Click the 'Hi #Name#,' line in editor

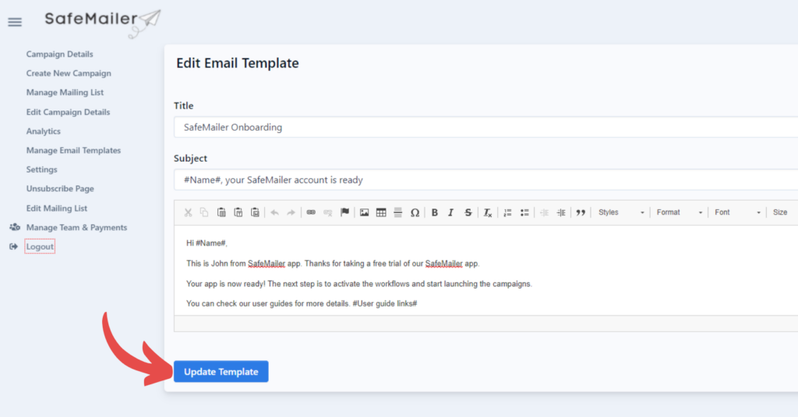[207, 244]
